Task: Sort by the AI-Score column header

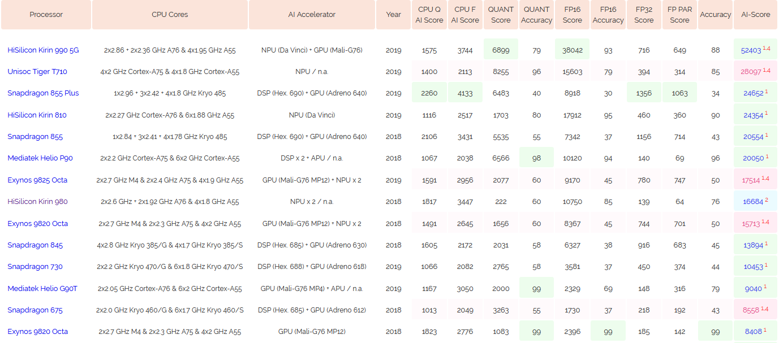Action: click(755, 15)
